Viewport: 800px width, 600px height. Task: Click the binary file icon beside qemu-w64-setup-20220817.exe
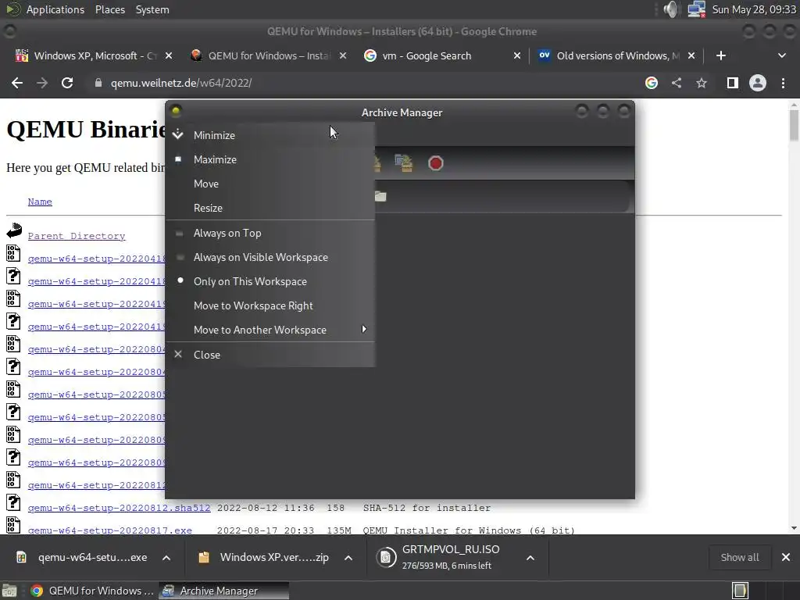point(13,526)
